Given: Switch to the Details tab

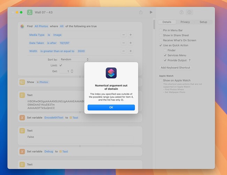Looking at the screenshot, I should (167, 22).
